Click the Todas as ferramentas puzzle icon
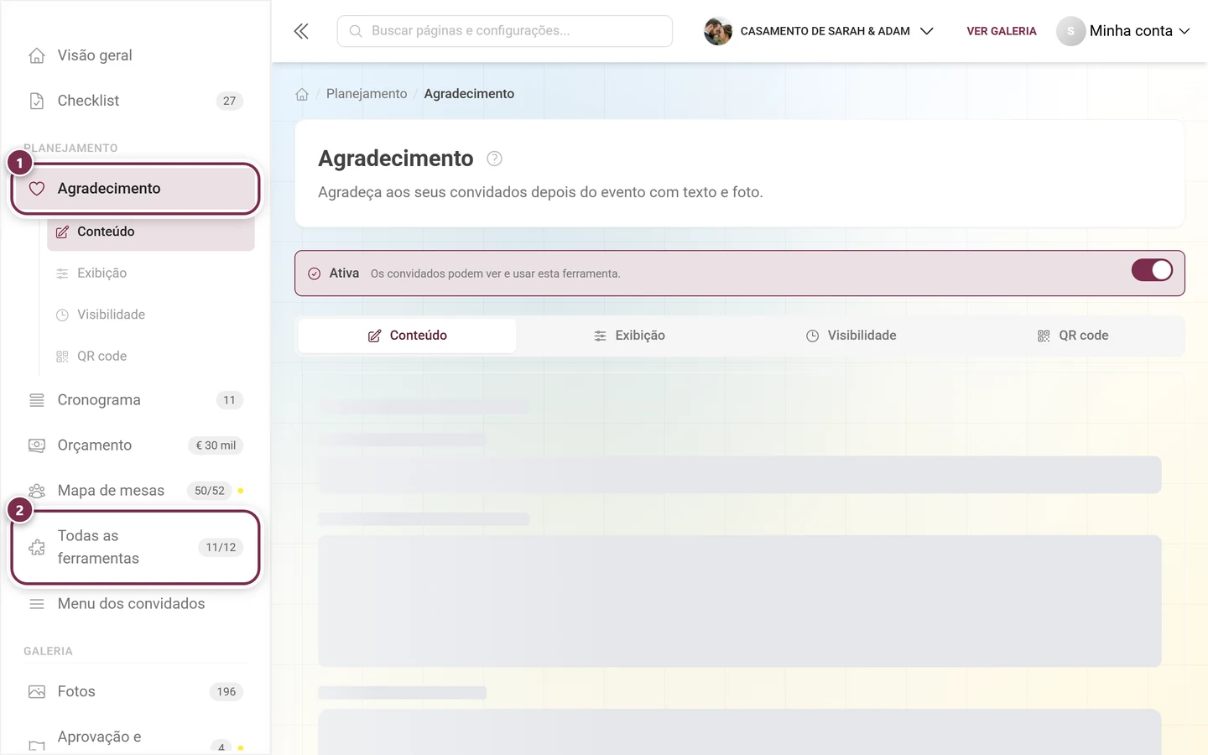Viewport: 1208px width, 755px height. tap(37, 547)
